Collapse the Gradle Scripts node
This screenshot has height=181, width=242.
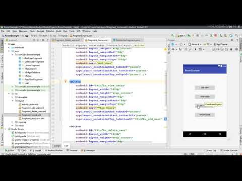[x=6, y=129]
